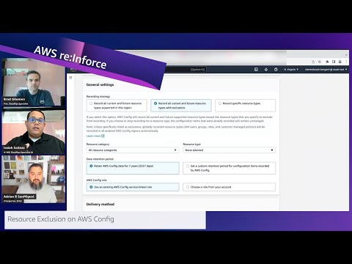The width and height of the screenshot is (352, 264).
Task: Click the Resource Exclusion on AWS Config caption
Action: pos(61,219)
